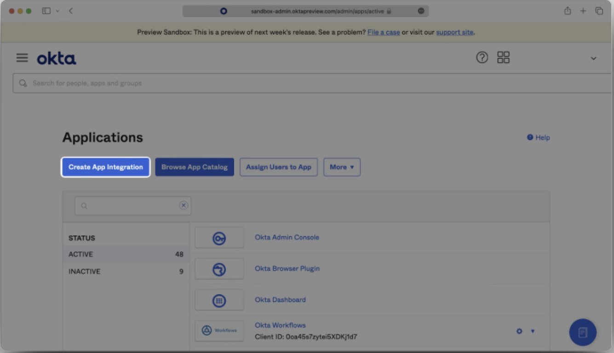This screenshot has height=353, width=614.
Task: Open the More dropdown button
Action: pyautogui.click(x=342, y=167)
